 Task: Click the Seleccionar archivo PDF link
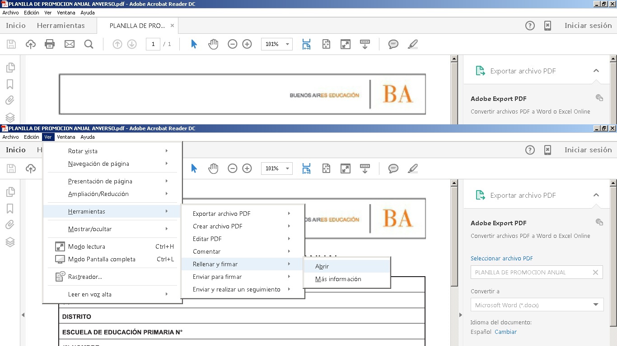click(501, 259)
